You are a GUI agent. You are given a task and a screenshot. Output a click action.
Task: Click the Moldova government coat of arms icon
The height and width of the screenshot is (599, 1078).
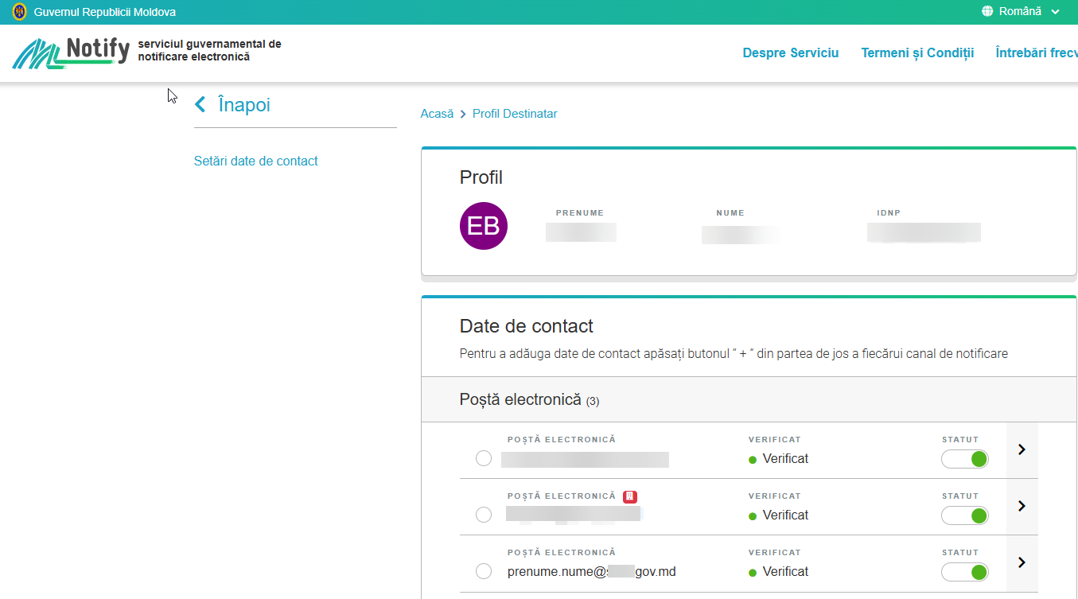pyautogui.click(x=20, y=12)
